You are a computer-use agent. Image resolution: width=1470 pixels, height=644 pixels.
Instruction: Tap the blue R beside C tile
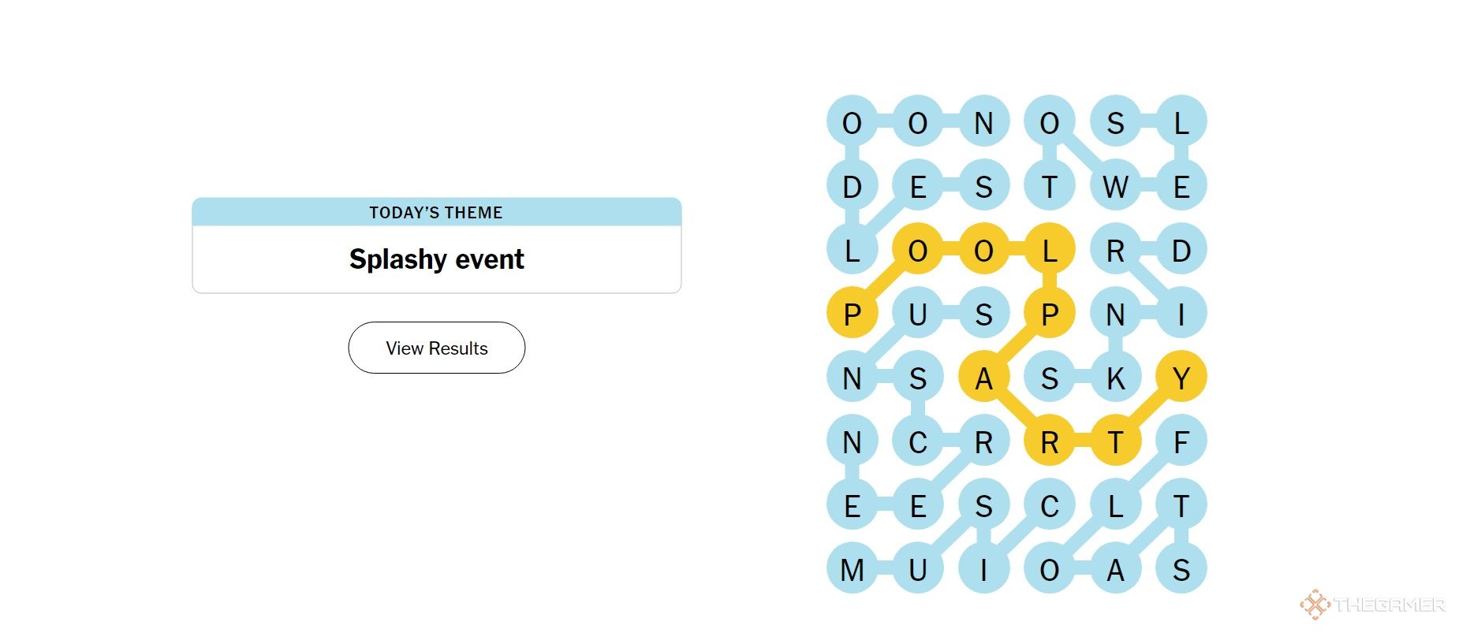click(983, 442)
